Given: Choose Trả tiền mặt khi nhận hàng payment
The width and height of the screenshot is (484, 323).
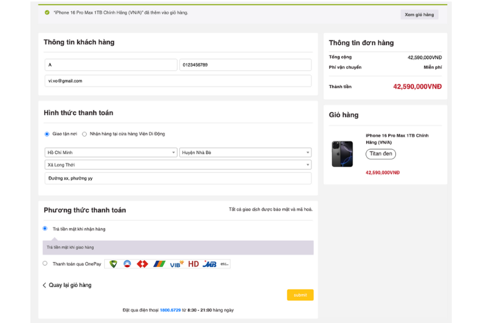Looking at the screenshot, I should pyautogui.click(x=45, y=229).
